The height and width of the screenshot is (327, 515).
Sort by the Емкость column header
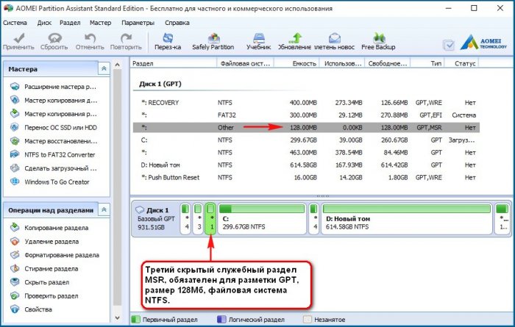tap(296, 63)
